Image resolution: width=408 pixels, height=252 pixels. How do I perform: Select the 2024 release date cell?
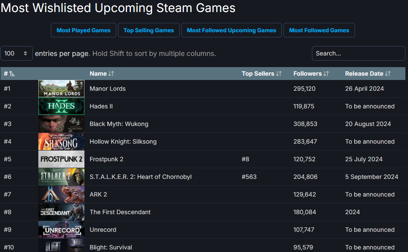click(x=352, y=212)
